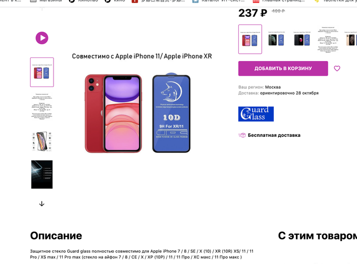Open the Guard Glass brand logo
This screenshot has width=357, height=264.
click(256, 114)
